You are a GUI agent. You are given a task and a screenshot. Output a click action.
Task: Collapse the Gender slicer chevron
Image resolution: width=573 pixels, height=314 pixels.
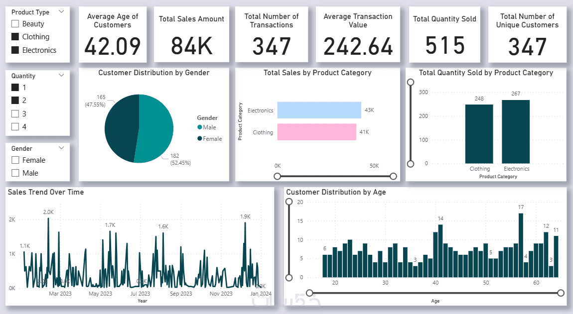click(61, 148)
